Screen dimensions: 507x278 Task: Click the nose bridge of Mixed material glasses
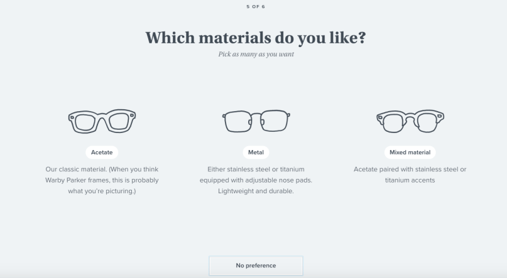pyautogui.click(x=410, y=117)
